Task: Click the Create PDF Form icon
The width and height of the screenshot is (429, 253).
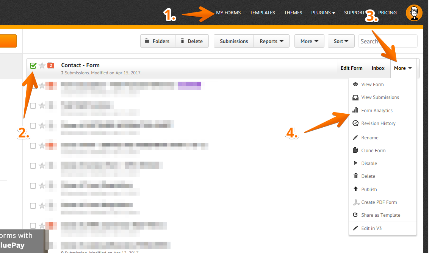Action: pos(355,202)
